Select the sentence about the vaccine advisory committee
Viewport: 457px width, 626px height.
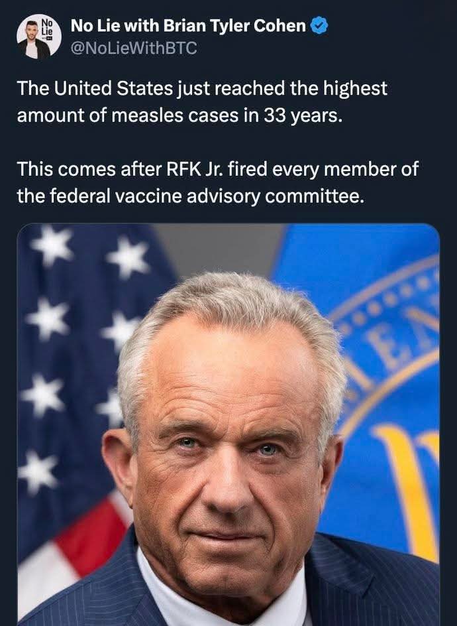click(218, 182)
